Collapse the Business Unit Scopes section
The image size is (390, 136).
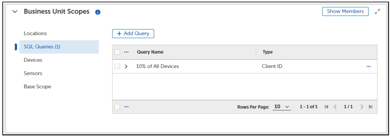(x=15, y=12)
